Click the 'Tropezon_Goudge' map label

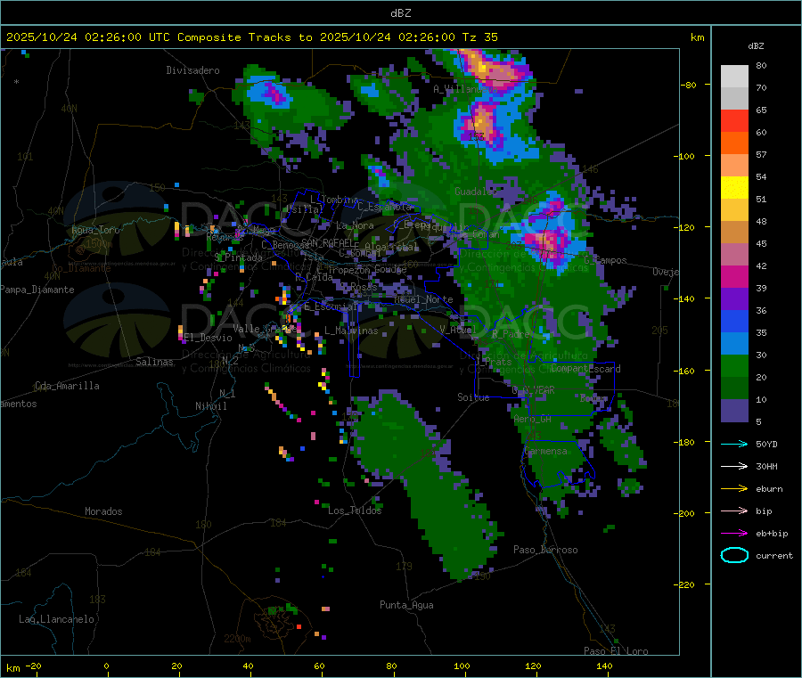tap(367, 269)
